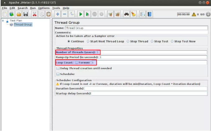Expand all tree nodes with the plus icon

58,14
